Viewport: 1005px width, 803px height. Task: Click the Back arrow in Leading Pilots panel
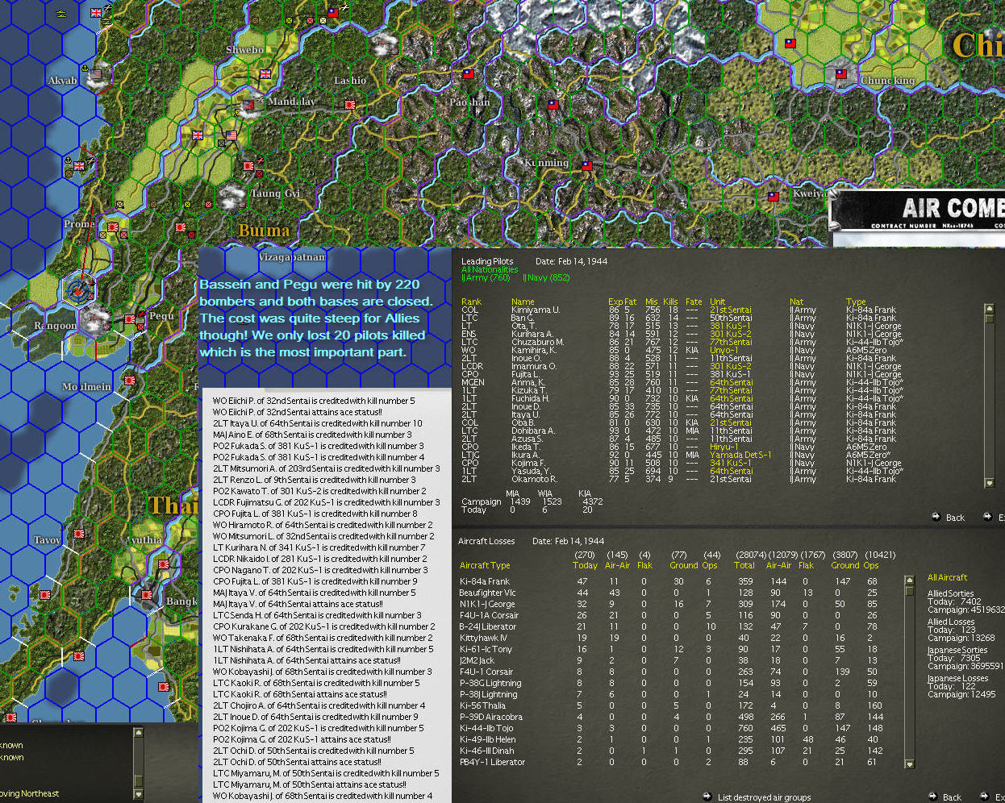(x=936, y=517)
